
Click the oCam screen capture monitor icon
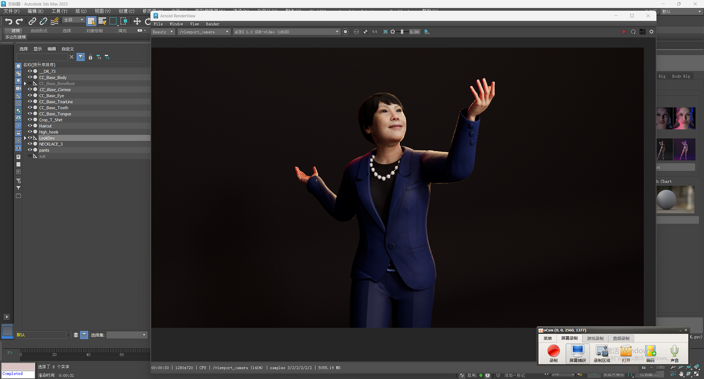(577, 350)
